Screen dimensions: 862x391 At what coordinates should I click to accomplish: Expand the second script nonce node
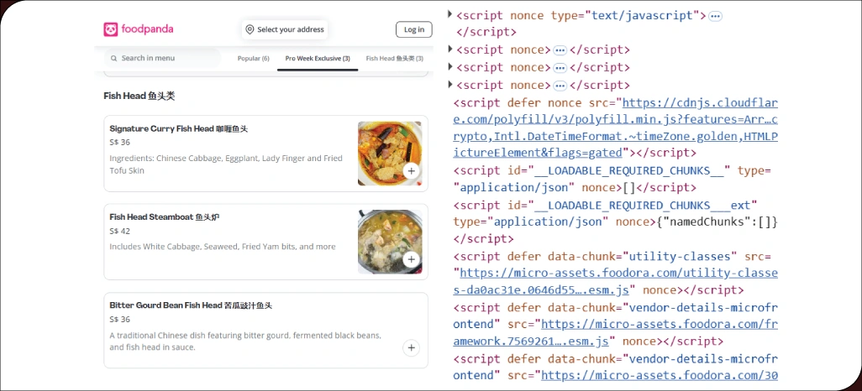click(x=451, y=50)
